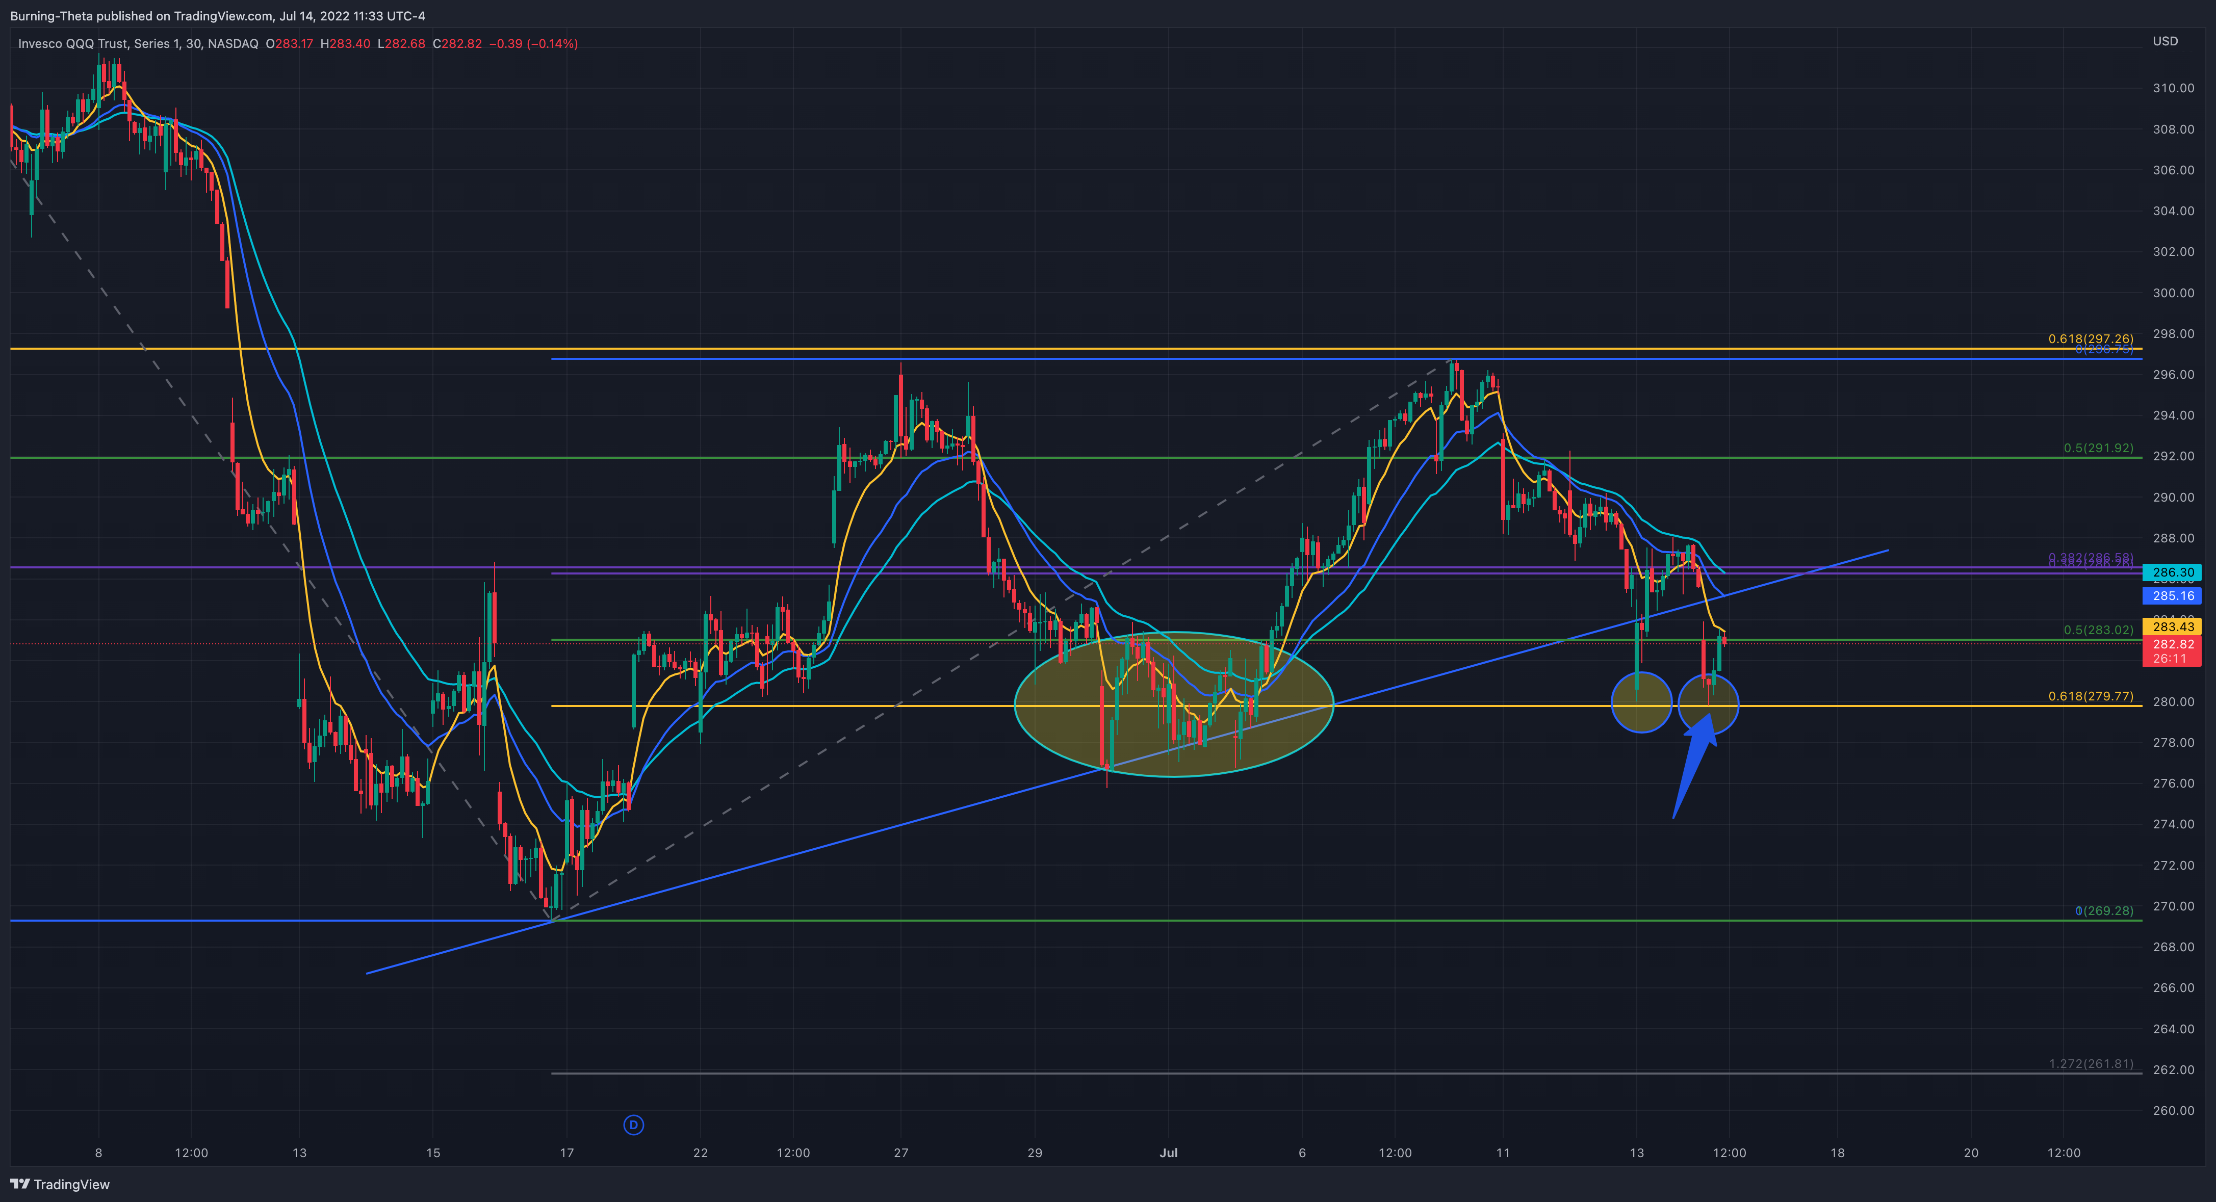Viewport: 2216px width, 1202px height.
Task: Select the large yellow ellipse drawing
Action: tap(1174, 704)
